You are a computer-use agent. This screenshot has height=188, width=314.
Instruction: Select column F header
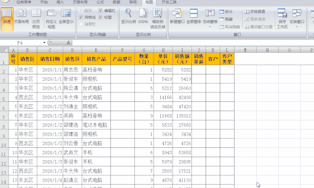click(x=123, y=50)
